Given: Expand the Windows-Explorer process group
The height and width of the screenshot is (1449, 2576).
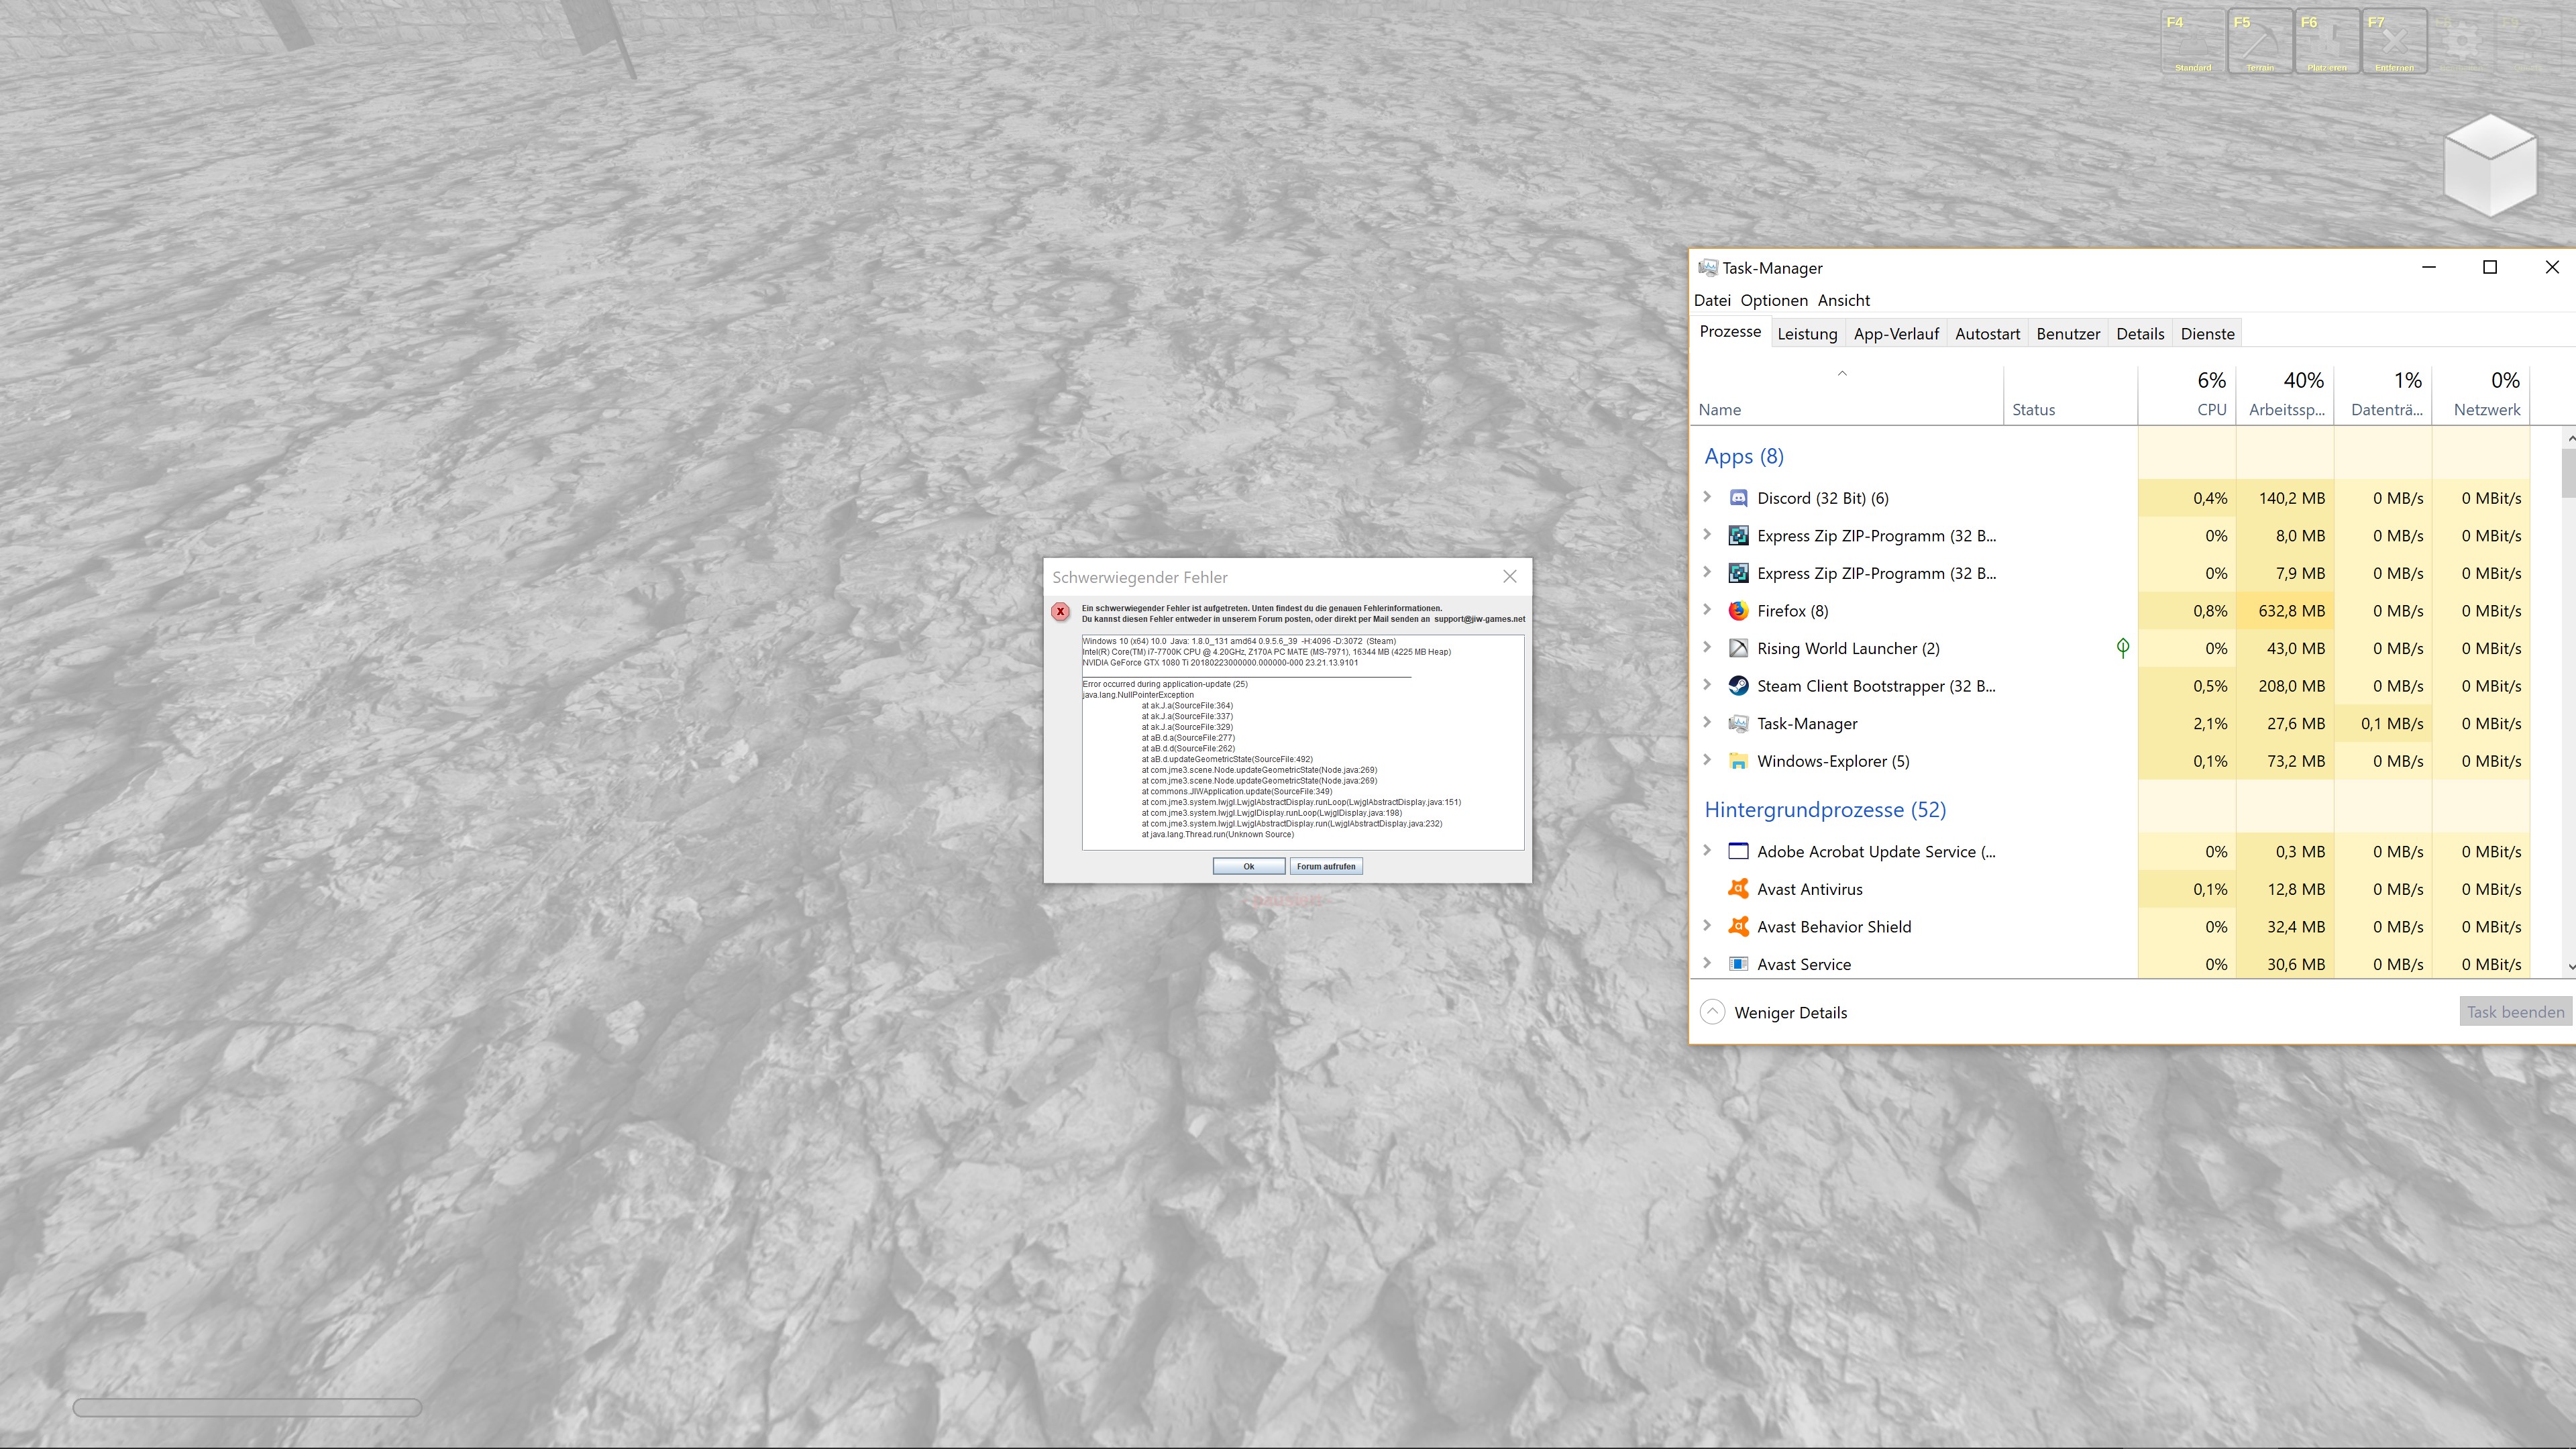Looking at the screenshot, I should tap(1707, 760).
